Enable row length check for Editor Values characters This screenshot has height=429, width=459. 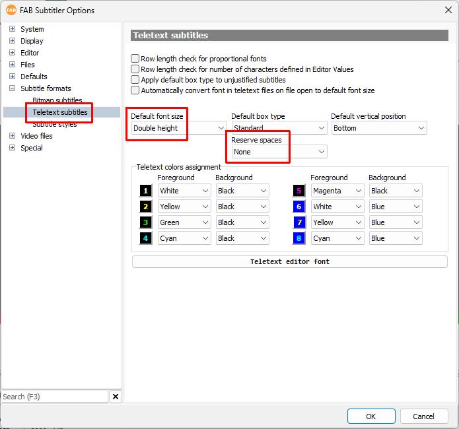click(x=135, y=69)
